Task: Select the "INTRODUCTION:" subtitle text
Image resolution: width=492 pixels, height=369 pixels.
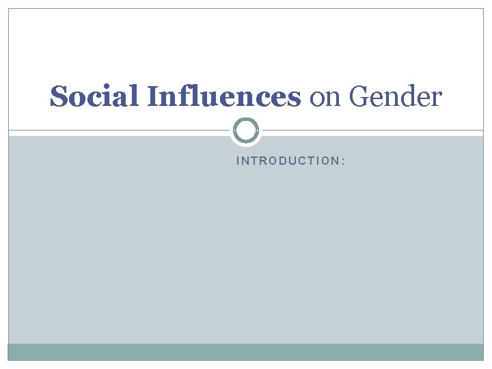Action: pyautogui.click(x=290, y=161)
